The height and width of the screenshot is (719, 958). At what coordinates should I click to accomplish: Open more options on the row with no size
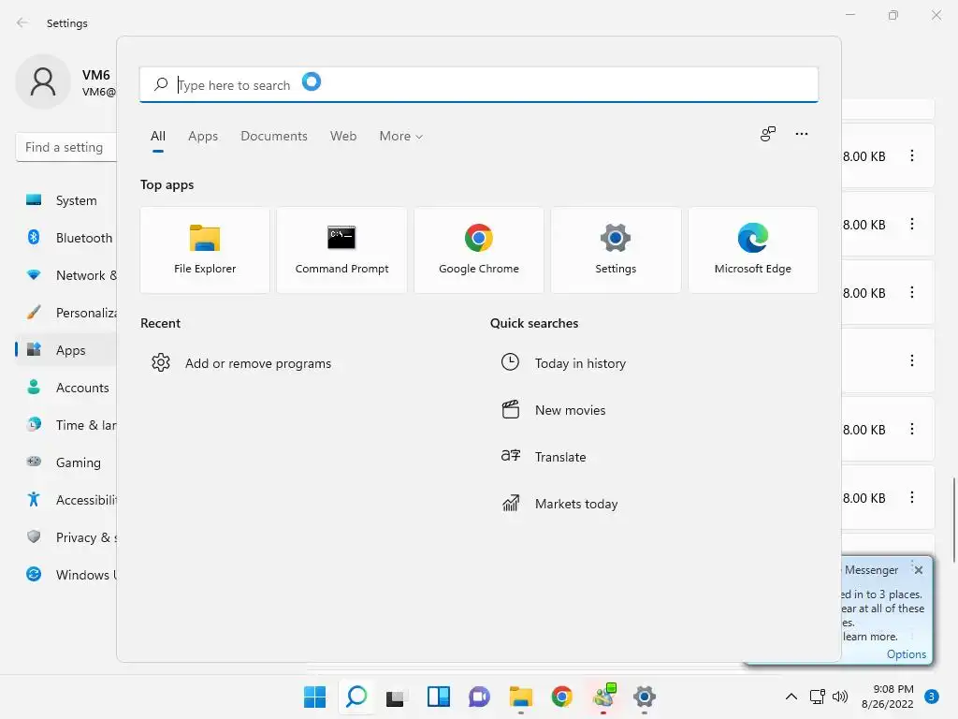coord(911,360)
